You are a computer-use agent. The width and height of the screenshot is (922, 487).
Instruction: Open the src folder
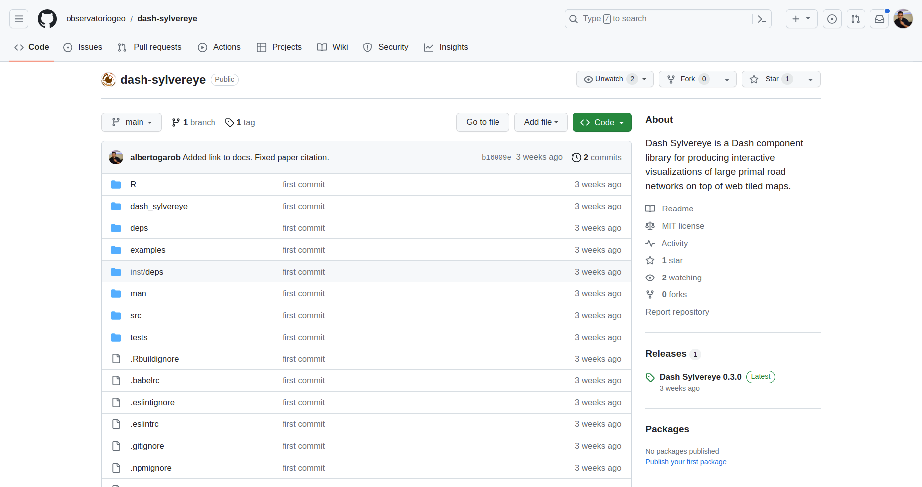click(x=136, y=316)
